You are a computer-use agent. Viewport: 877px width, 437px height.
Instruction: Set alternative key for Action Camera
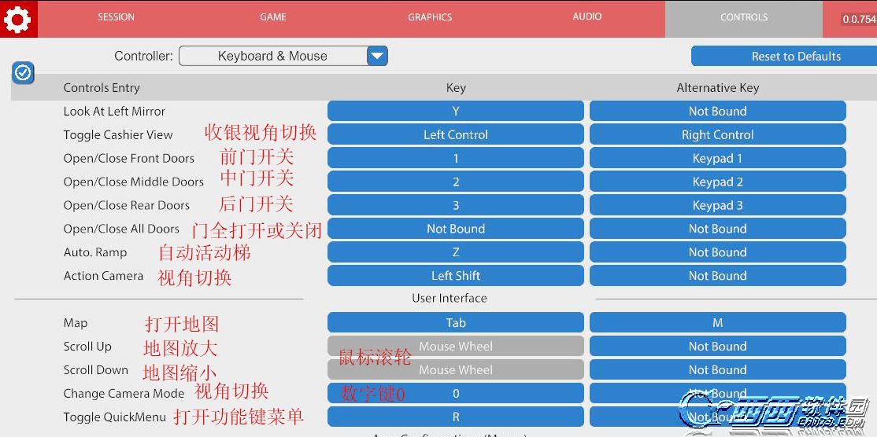click(718, 275)
